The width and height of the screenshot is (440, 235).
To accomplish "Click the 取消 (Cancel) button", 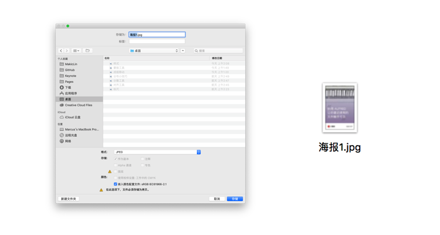I will tap(217, 199).
